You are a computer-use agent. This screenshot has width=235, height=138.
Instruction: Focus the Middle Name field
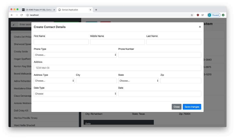pos(117,42)
